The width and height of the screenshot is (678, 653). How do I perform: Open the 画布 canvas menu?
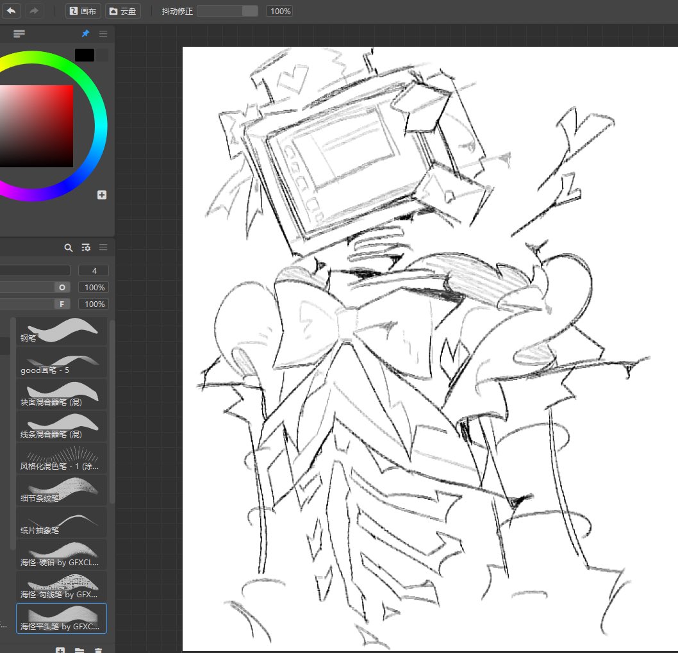coord(83,11)
